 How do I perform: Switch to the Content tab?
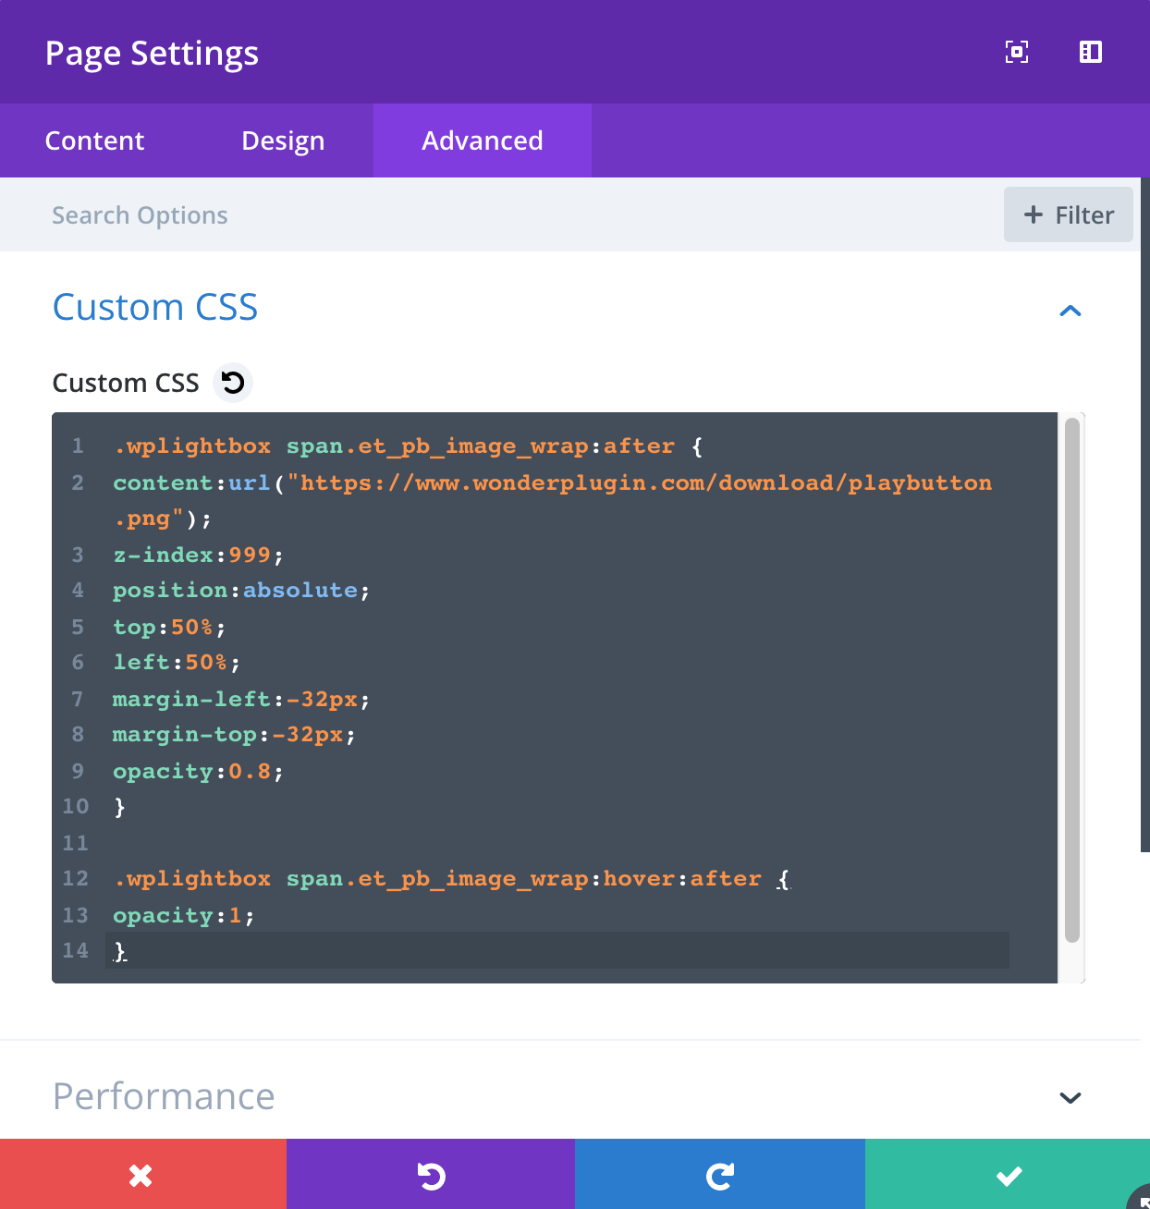click(x=94, y=140)
